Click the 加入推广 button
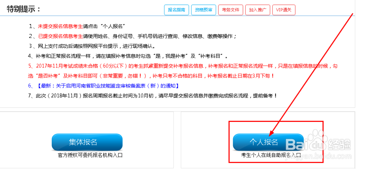The height and width of the screenshot is (169, 372). click(x=258, y=10)
